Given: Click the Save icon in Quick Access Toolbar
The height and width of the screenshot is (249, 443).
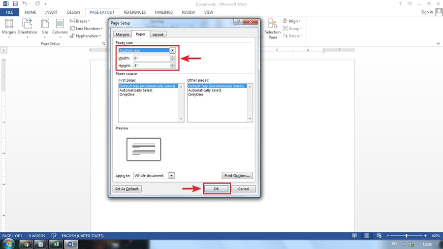Looking at the screenshot, I should pyautogui.click(x=15, y=3).
